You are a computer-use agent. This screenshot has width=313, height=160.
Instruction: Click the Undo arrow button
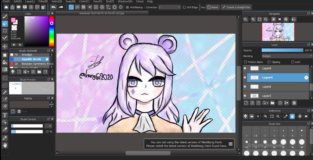(53, 7)
